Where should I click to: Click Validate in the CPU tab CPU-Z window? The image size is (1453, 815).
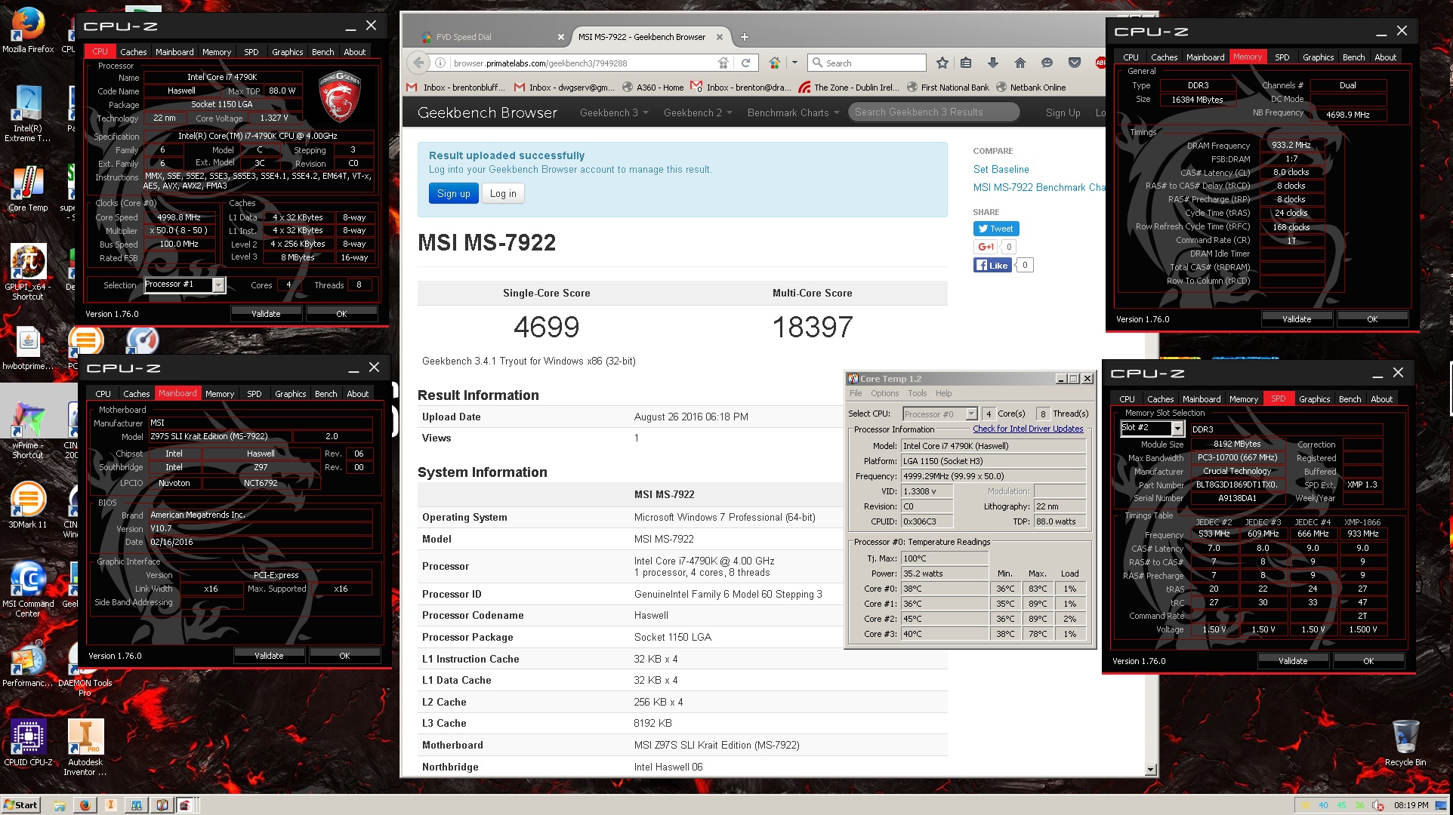click(x=266, y=314)
